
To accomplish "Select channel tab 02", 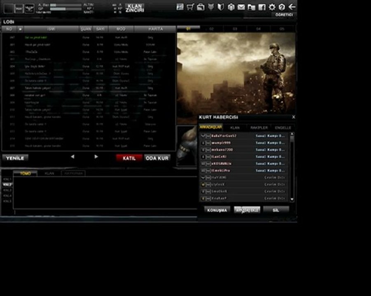I will pos(211,29).
